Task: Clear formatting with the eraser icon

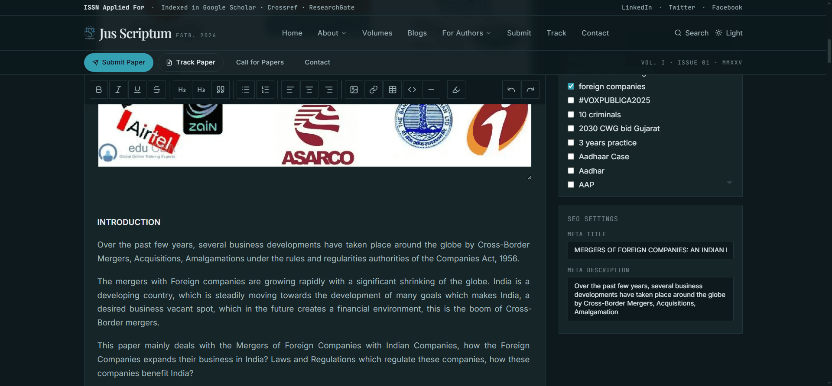Action: 456,90
